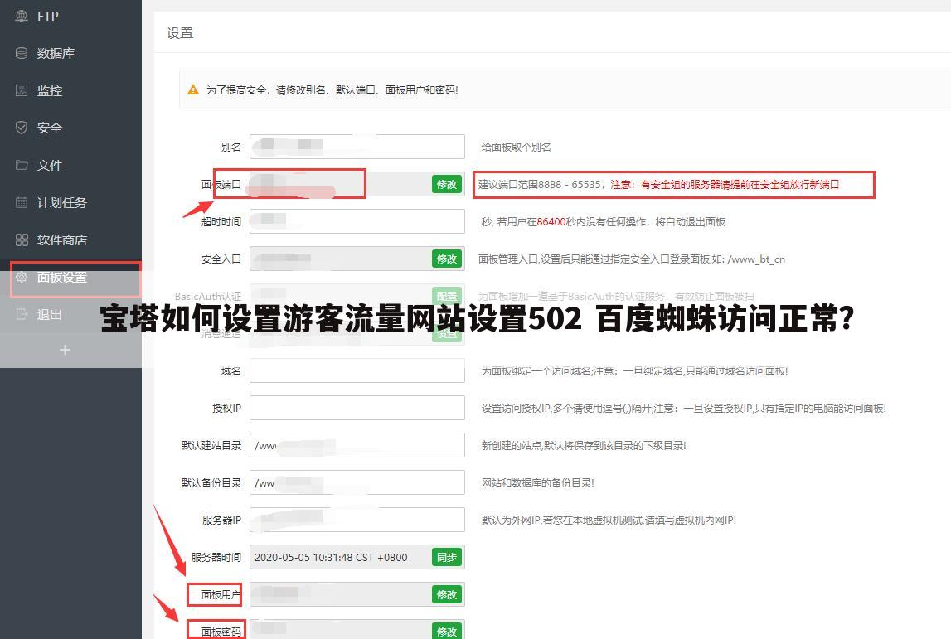Click the 建议端口范围8888 - 65535 hint

coord(539,184)
